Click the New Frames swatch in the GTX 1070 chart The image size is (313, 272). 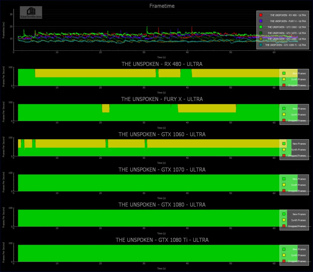click(x=284, y=179)
